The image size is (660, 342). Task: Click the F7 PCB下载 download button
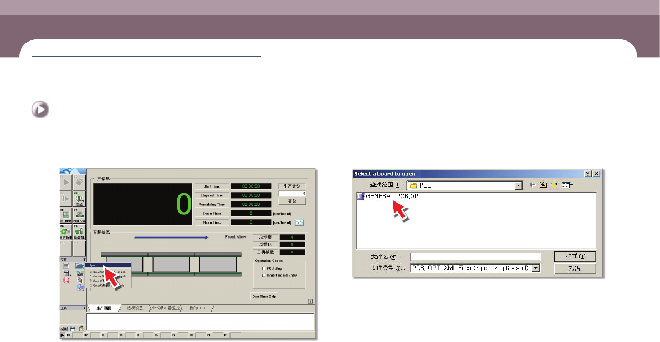tap(79, 215)
